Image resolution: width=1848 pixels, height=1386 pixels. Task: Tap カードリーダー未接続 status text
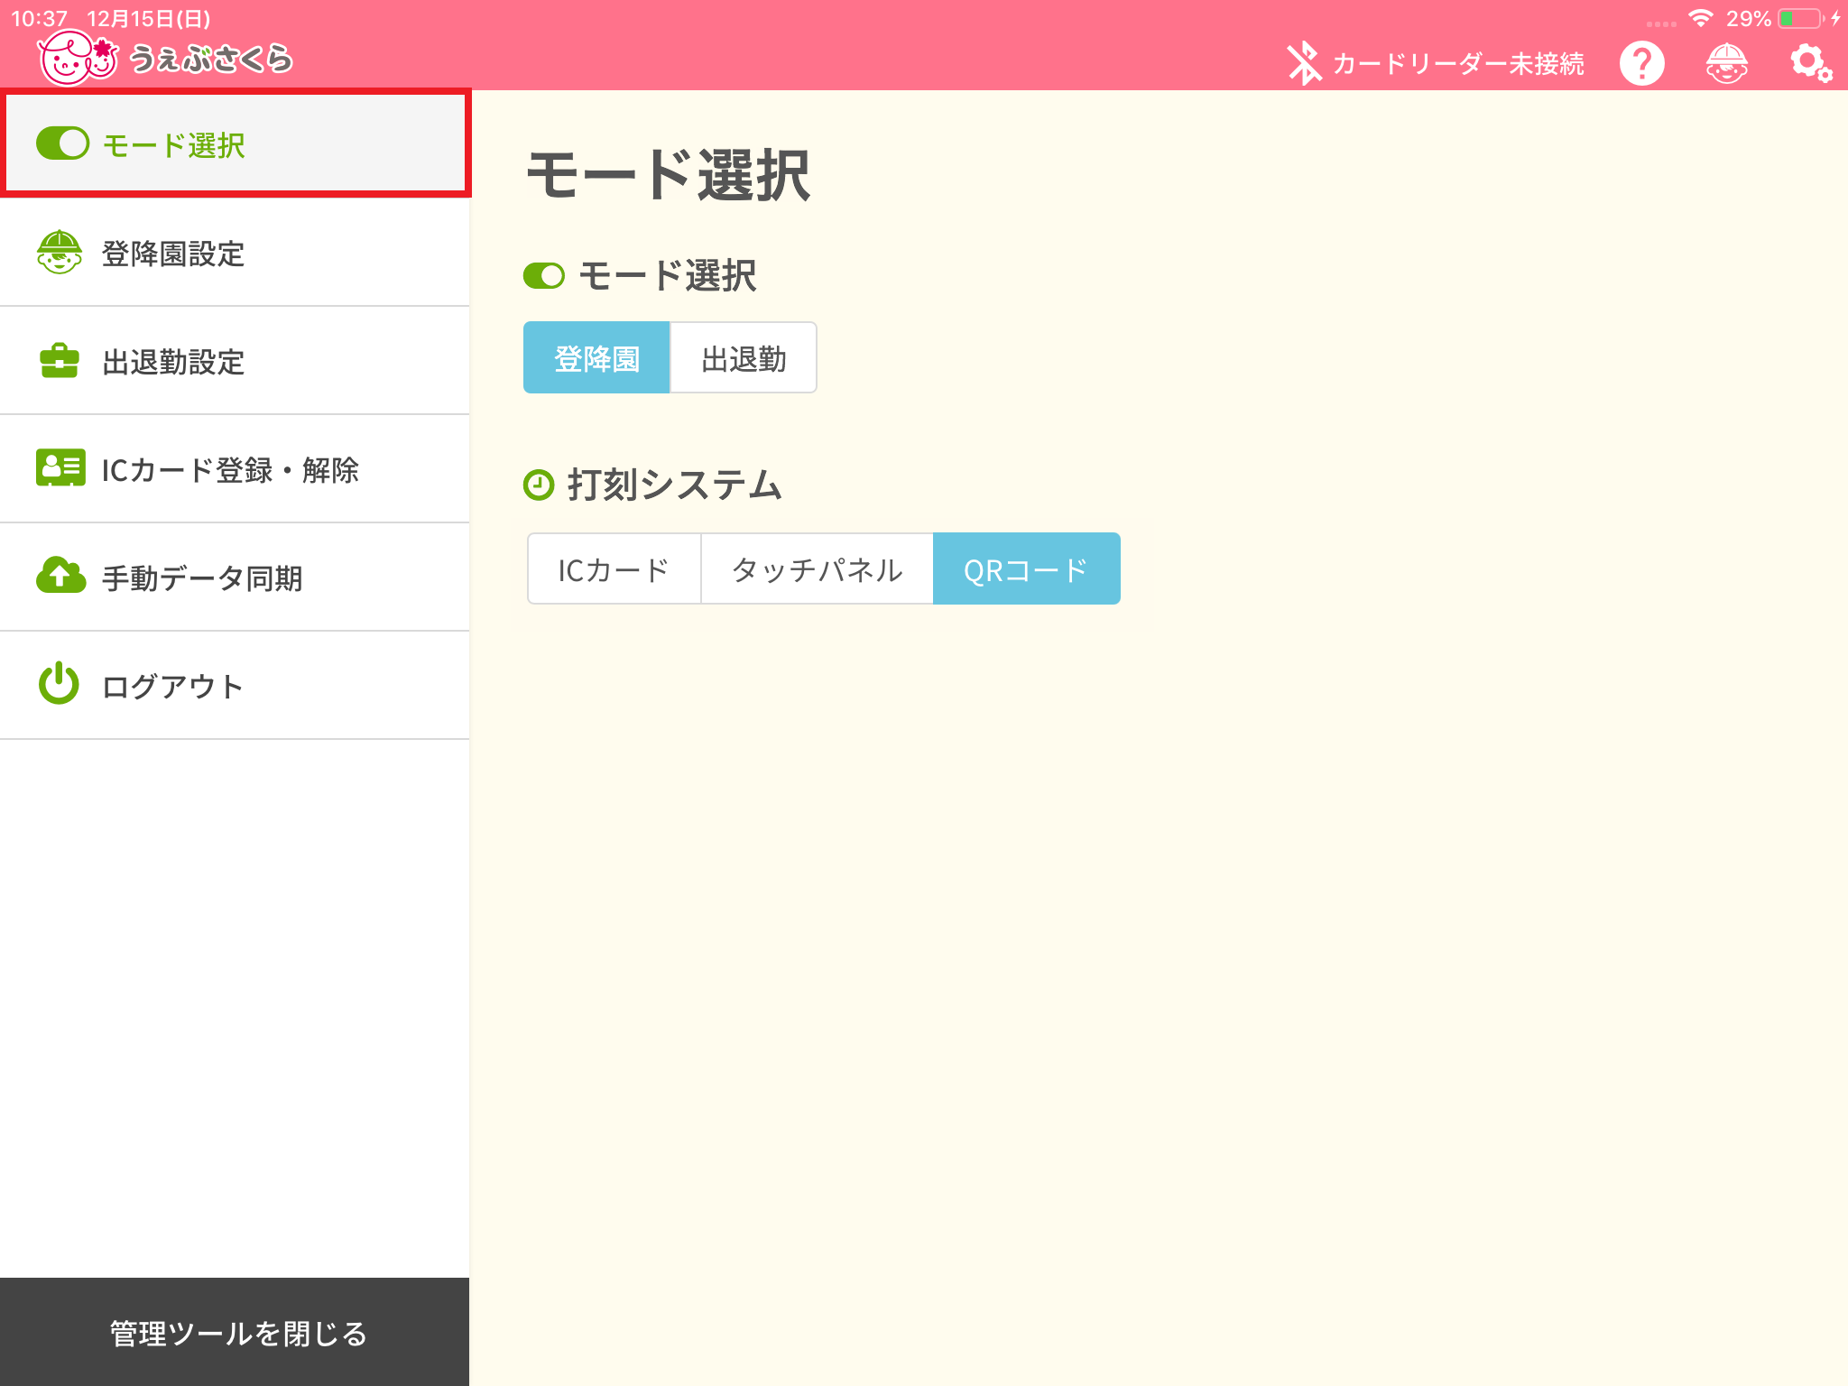coord(1458,64)
